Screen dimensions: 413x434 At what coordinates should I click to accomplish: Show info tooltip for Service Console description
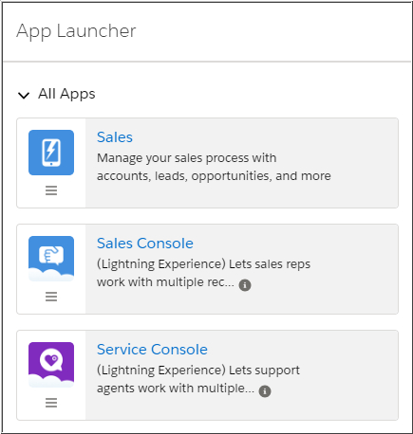point(265,391)
